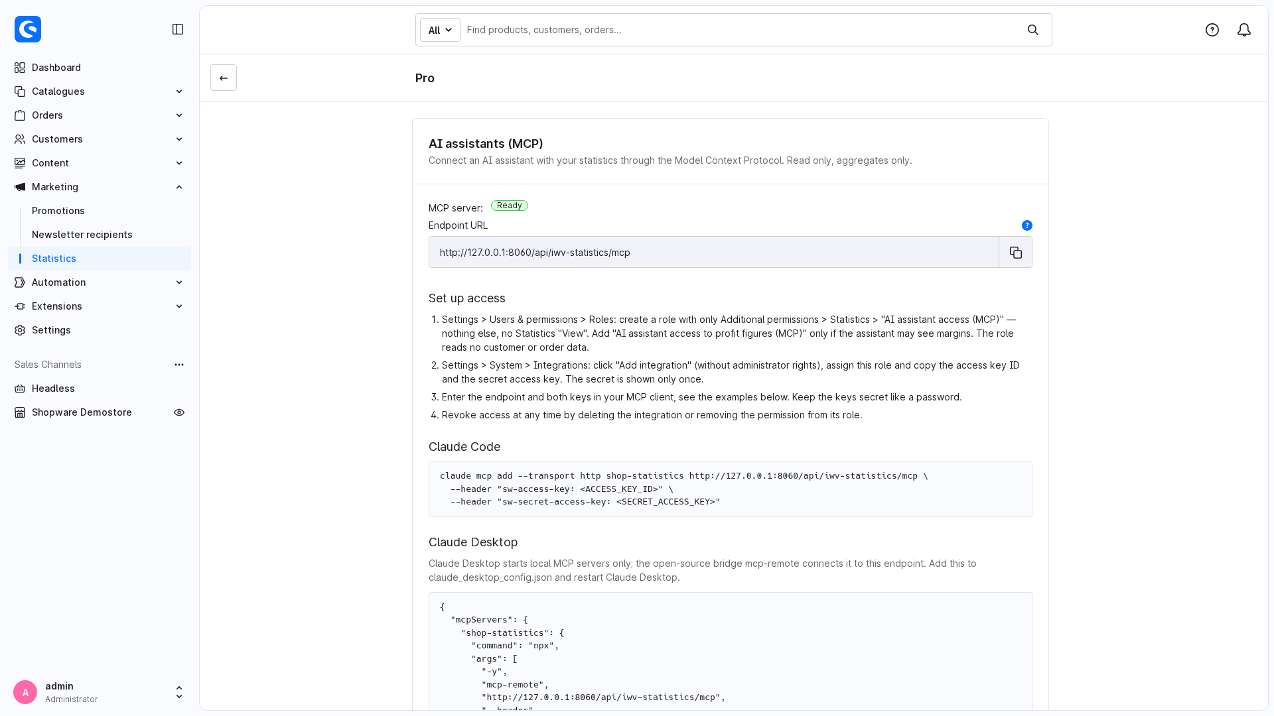Expand the Customers menu chevron
The image size is (1274, 716).
[x=179, y=139]
